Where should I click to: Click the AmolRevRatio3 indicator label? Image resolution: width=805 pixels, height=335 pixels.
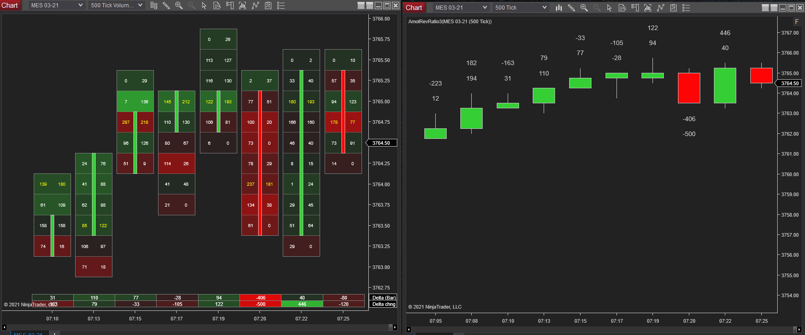[x=450, y=21]
